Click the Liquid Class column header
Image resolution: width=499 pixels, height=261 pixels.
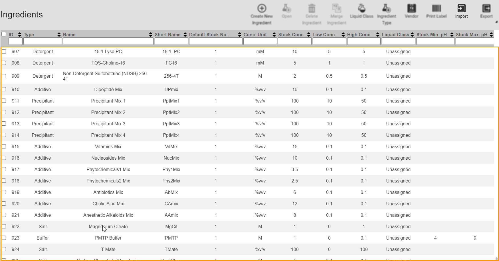click(395, 35)
